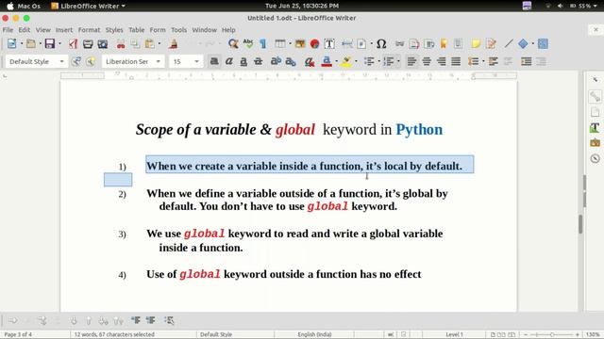
Task: Toggle formatting marks pilcrow icon
Action: [262, 44]
